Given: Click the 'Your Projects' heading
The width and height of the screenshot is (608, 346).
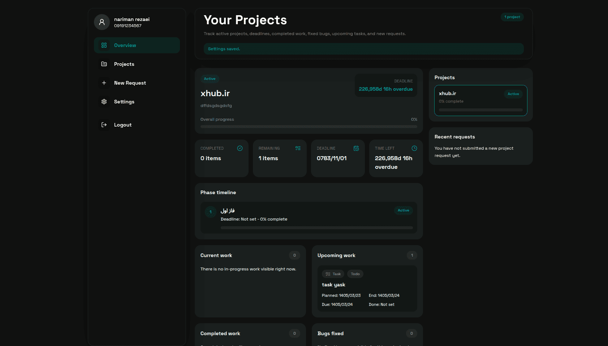Looking at the screenshot, I should 245,20.
